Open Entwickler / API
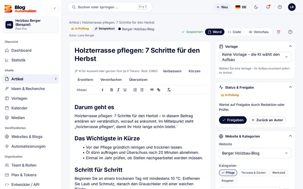Image resolution: width=303 pixels, height=189 pixels. (31, 184)
